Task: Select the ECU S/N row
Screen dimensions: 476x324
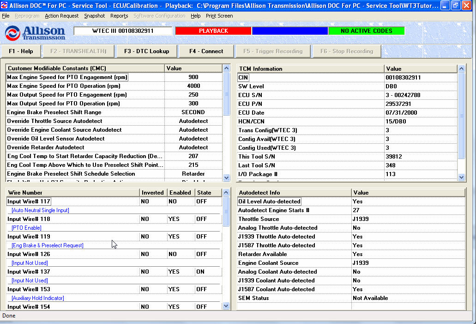Action: (x=347, y=95)
